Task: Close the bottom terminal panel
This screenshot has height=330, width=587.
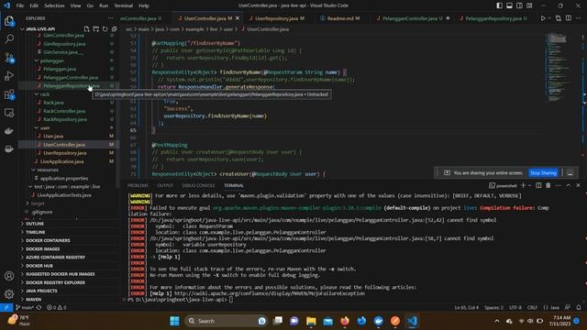Action: click(578, 185)
